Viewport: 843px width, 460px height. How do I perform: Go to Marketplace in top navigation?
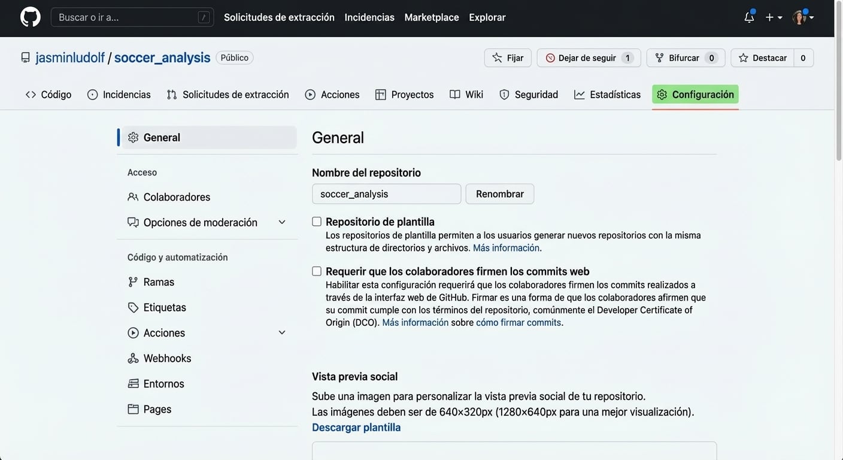point(432,17)
